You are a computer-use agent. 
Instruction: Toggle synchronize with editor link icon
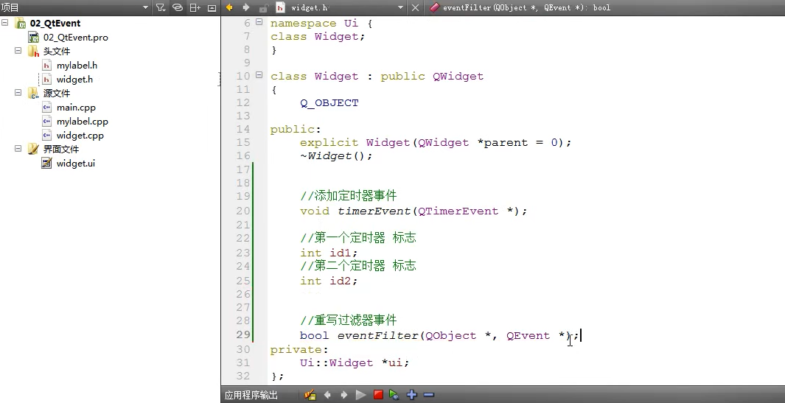(177, 7)
